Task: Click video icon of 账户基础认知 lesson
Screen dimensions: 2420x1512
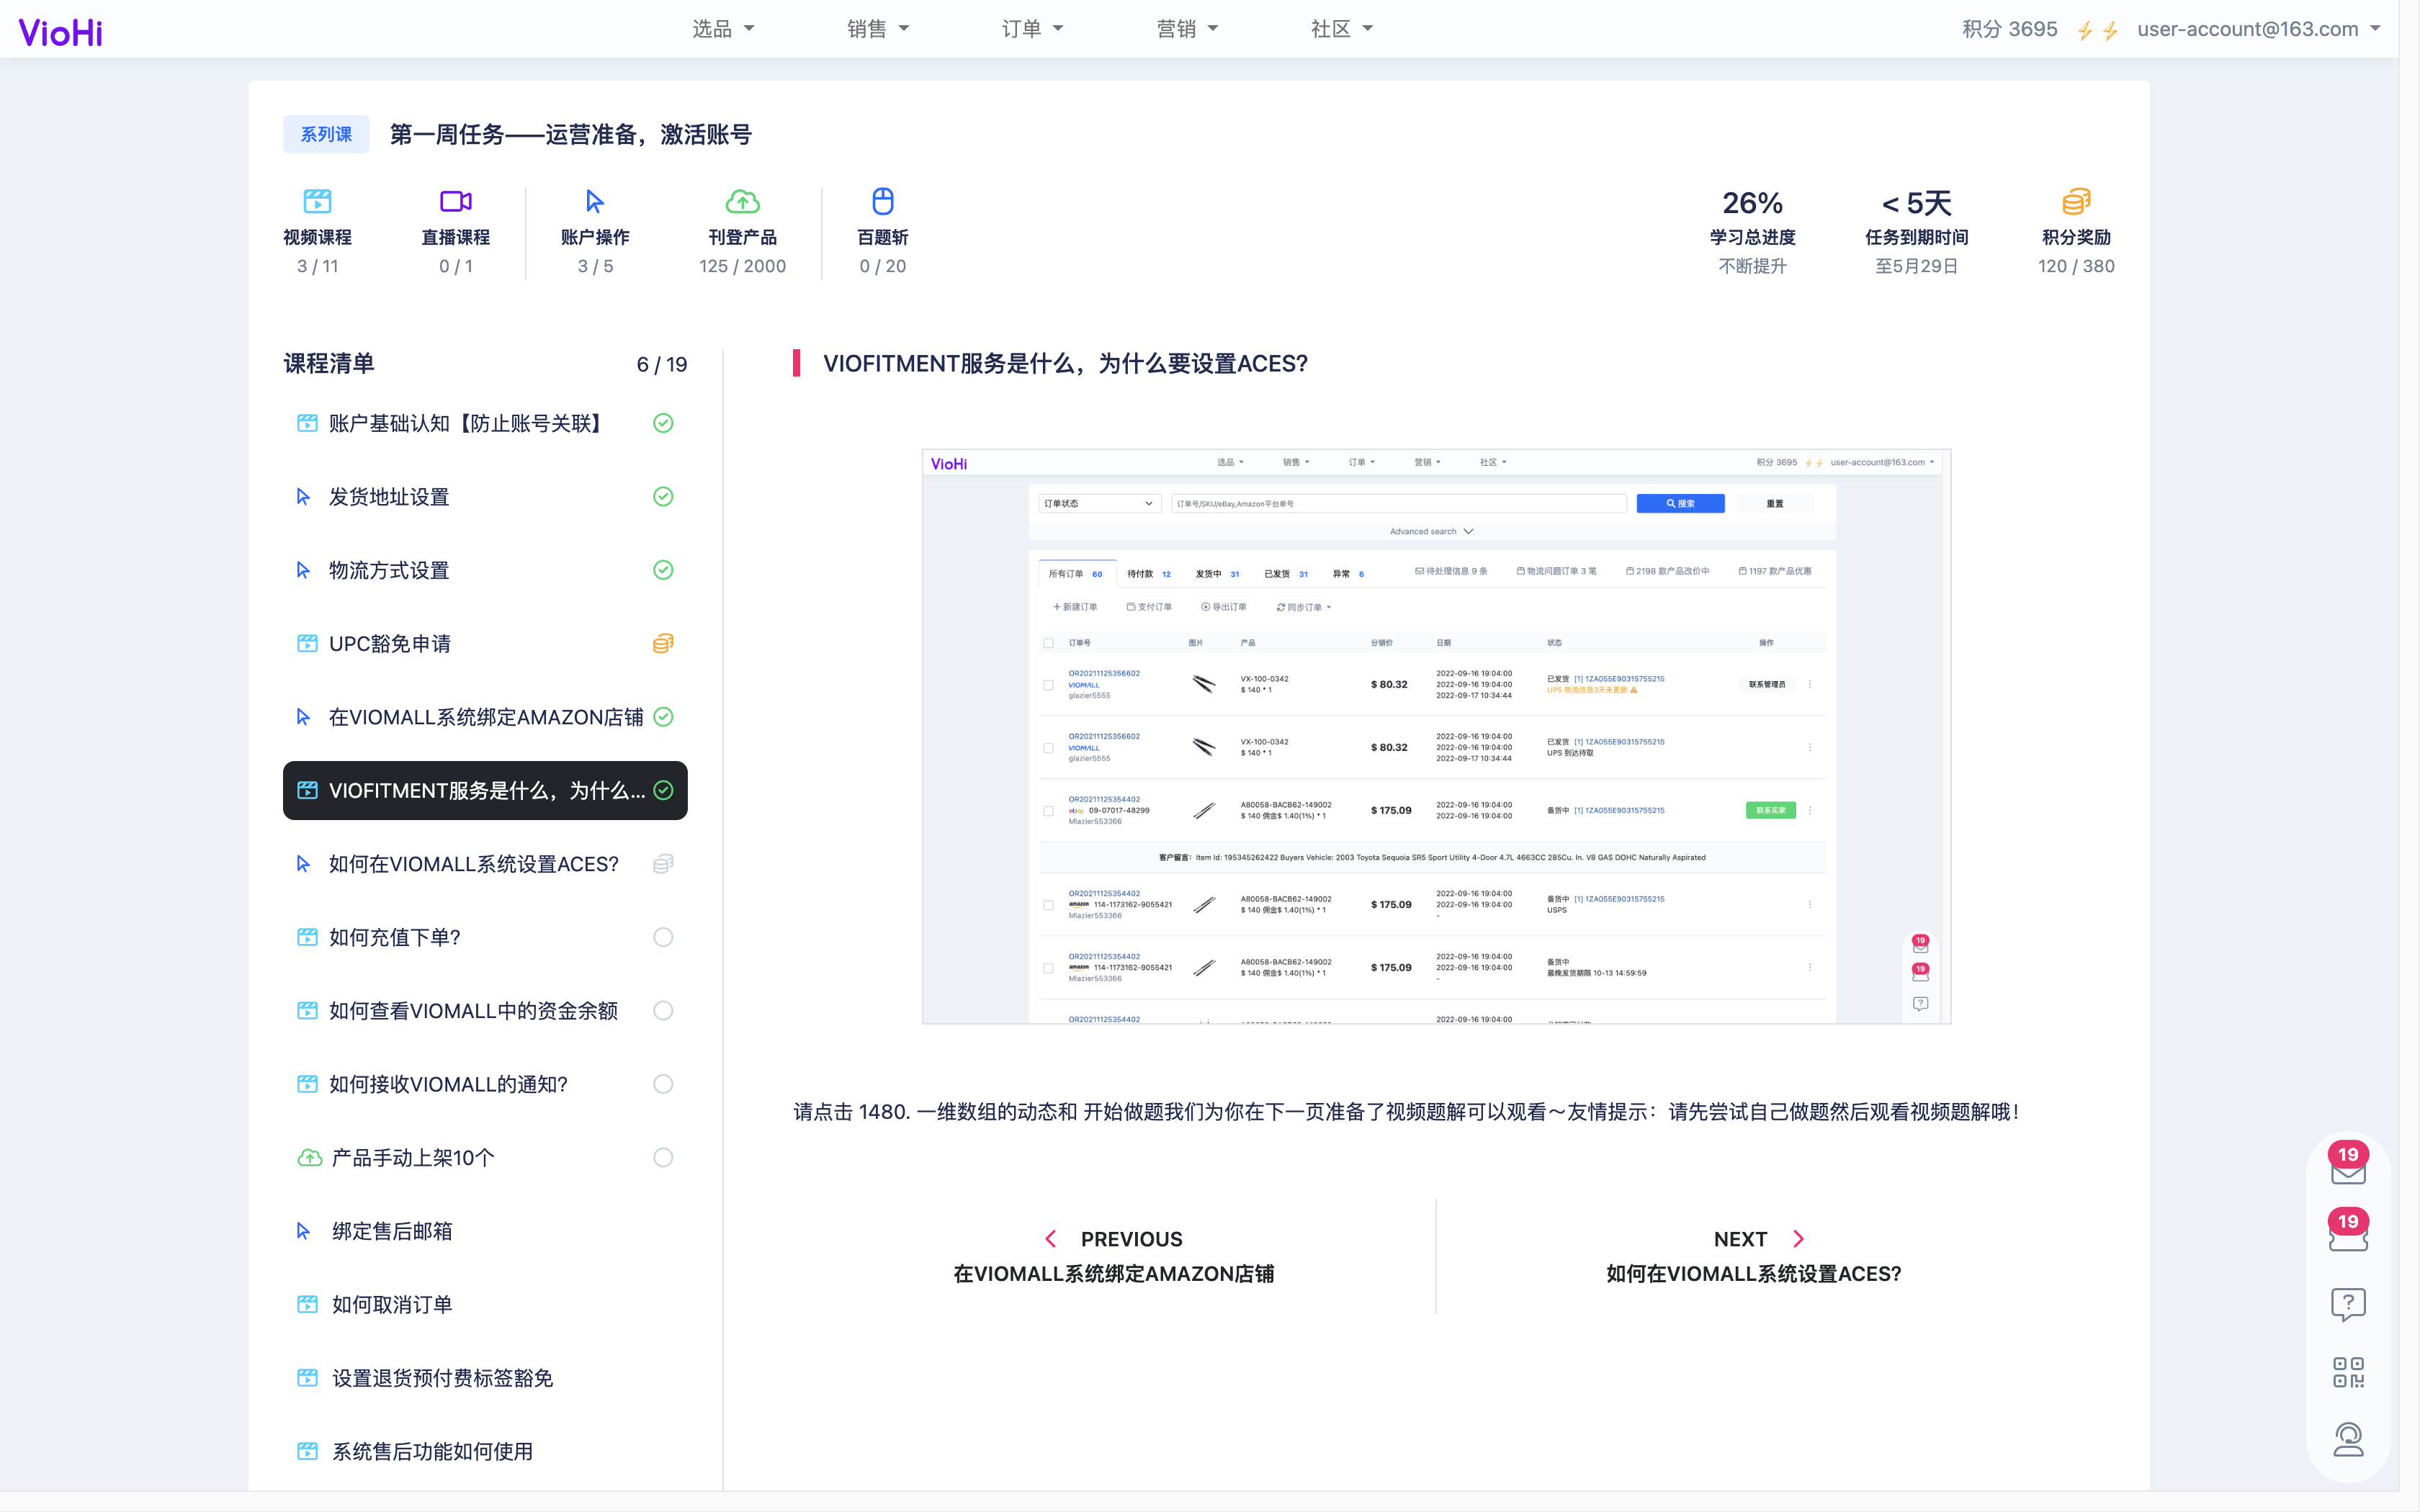Action: pos(307,423)
